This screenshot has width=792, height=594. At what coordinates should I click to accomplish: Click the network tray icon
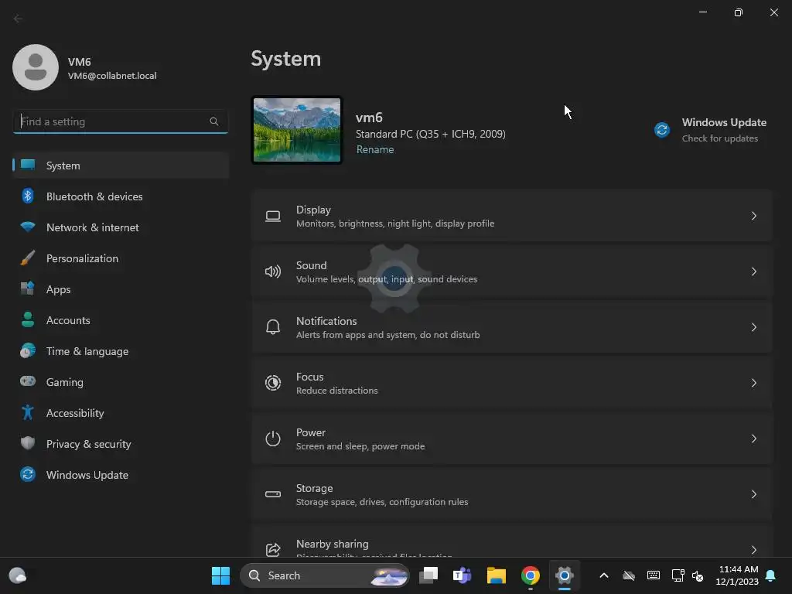click(x=678, y=575)
